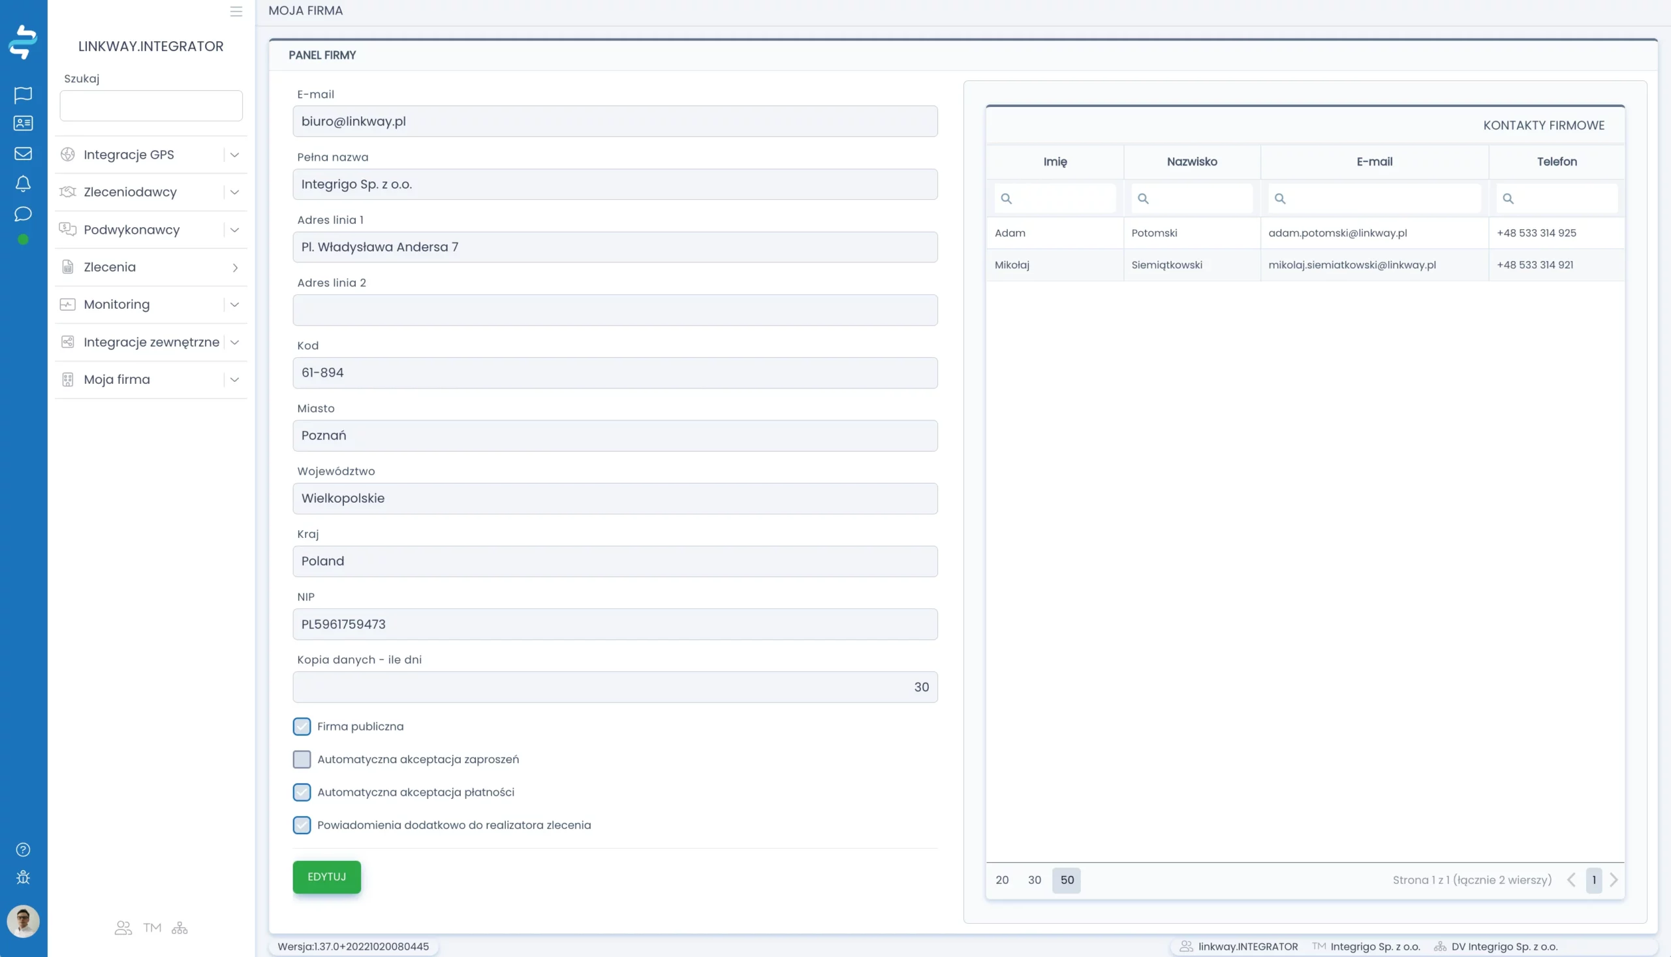This screenshot has height=957, width=1671.
Task: Click the search icon in the Telefon filter
Action: pyautogui.click(x=1508, y=198)
